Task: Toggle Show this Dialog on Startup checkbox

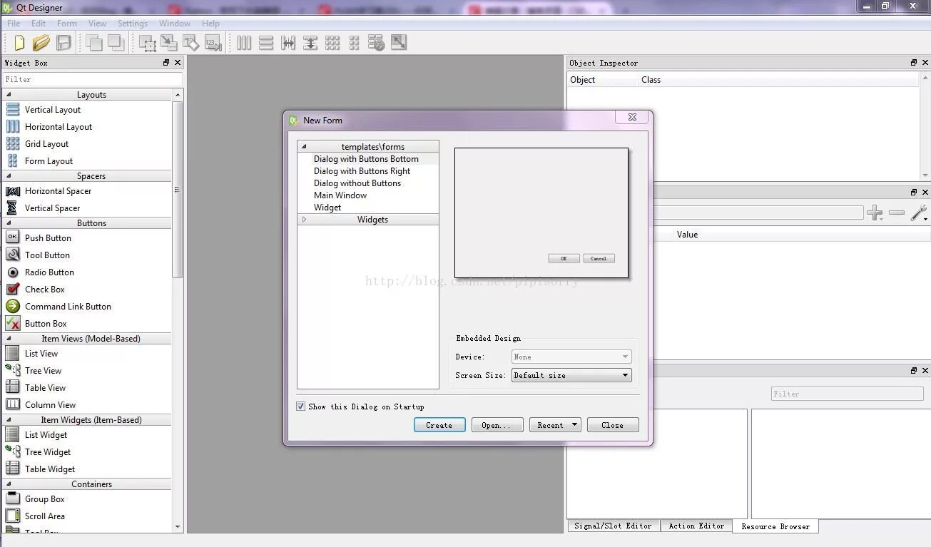Action: (301, 407)
